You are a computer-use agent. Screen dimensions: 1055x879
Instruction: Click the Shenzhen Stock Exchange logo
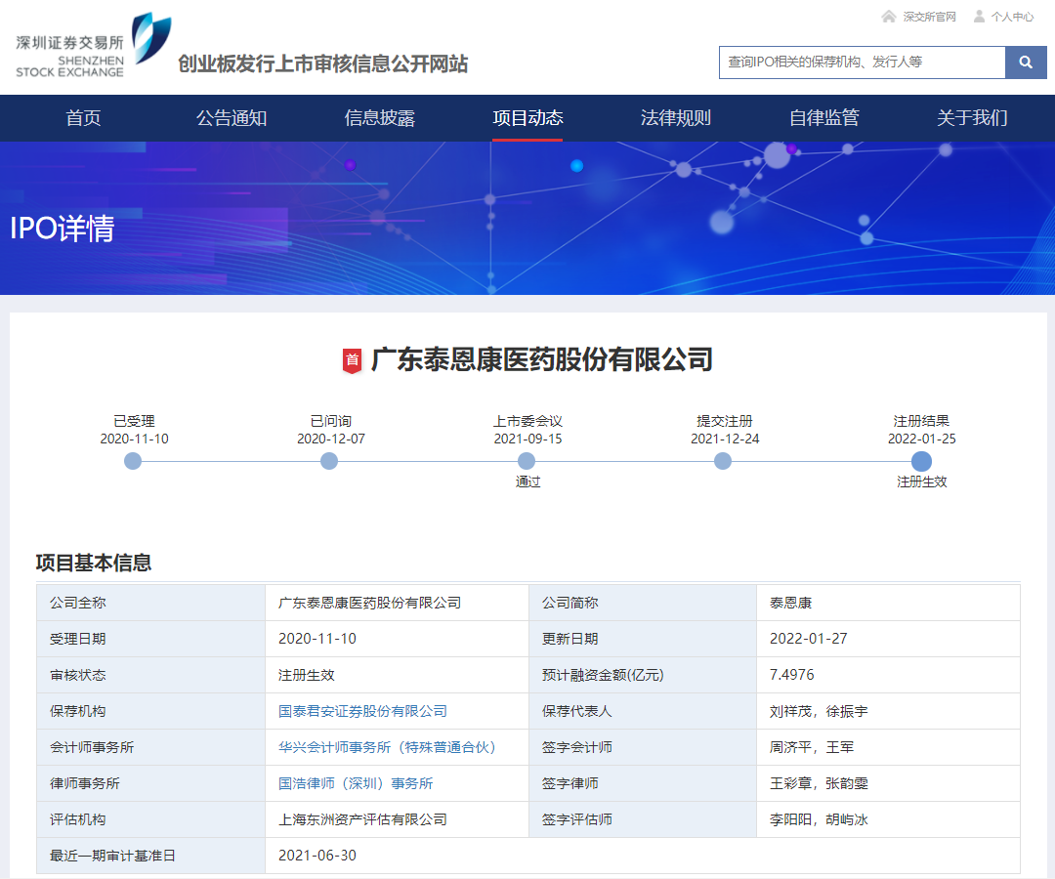click(93, 46)
